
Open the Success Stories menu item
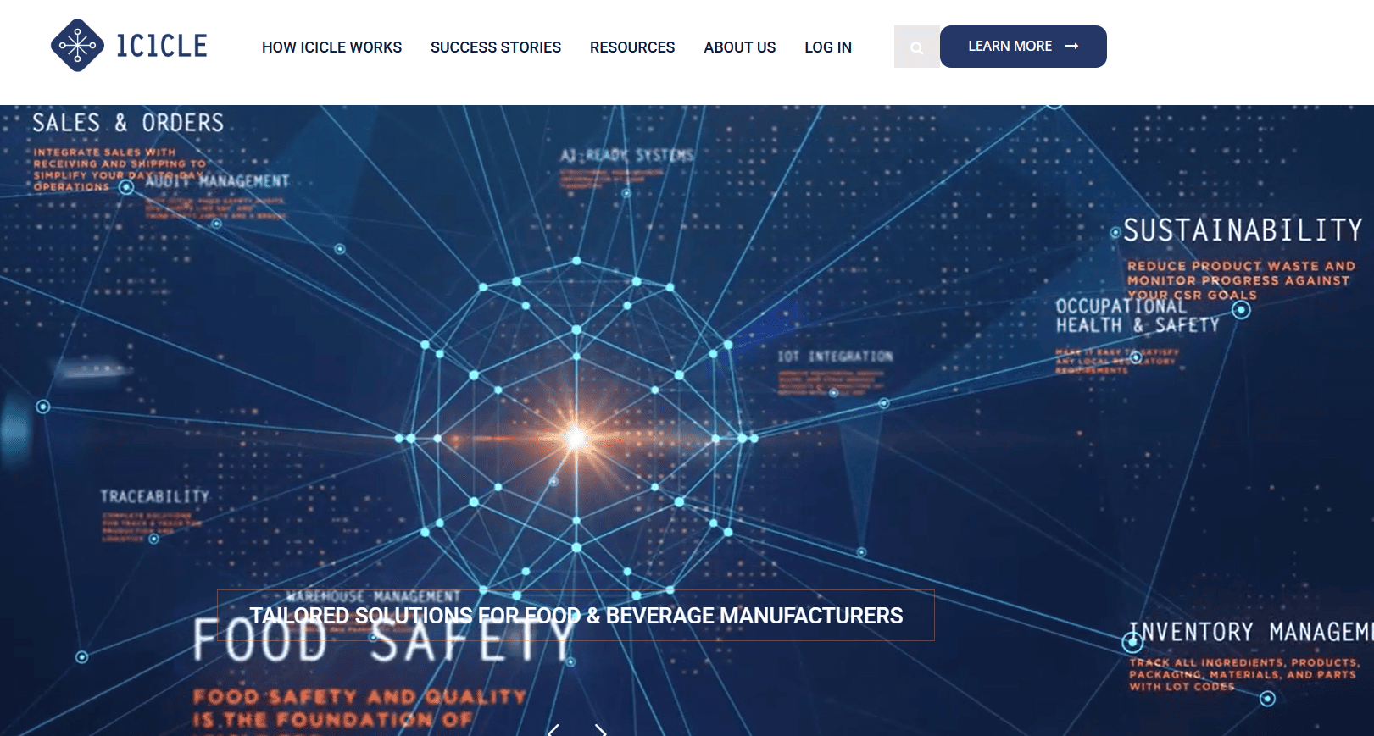[495, 47]
